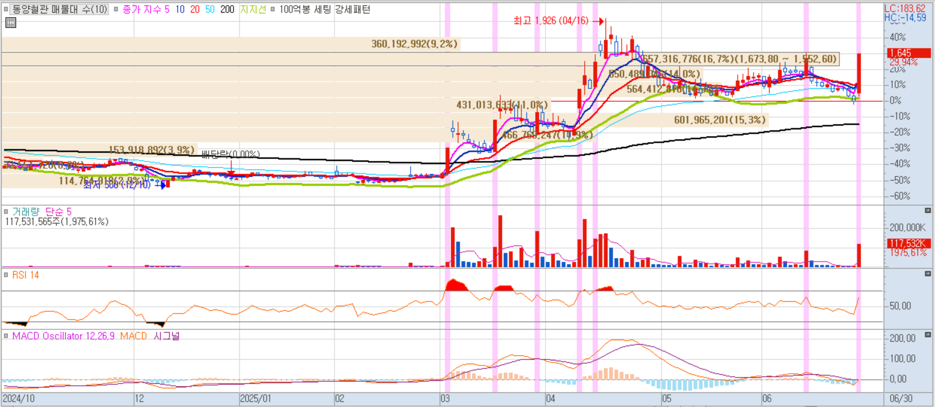Click the 거래량 volume indicator title
The height and width of the screenshot is (407, 935).
point(26,212)
